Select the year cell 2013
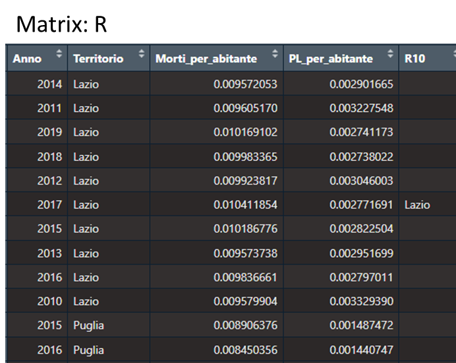The image size is (456, 363). pos(49,253)
